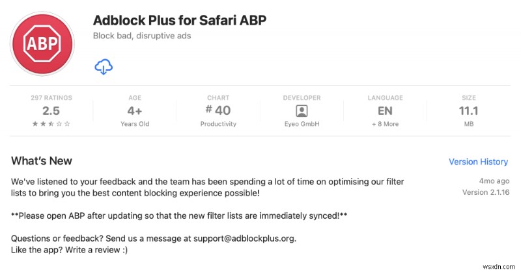Select the 2.5 rating score

click(51, 110)
